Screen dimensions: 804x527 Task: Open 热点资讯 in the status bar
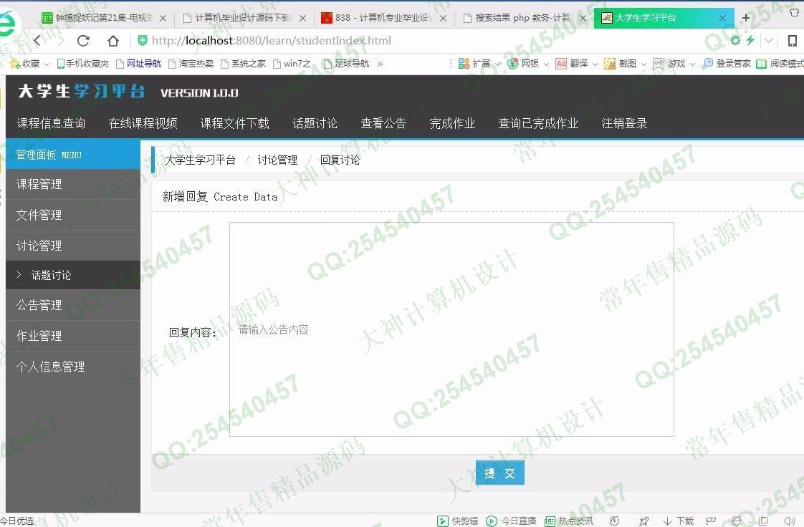pos(569,521)
